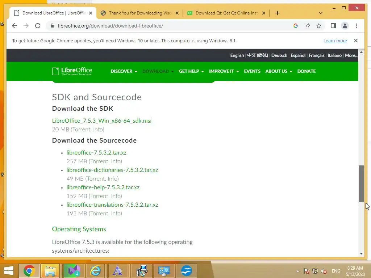Open Internet Explorer from the taskbar
Screen dimensions: 371x278
95,271
